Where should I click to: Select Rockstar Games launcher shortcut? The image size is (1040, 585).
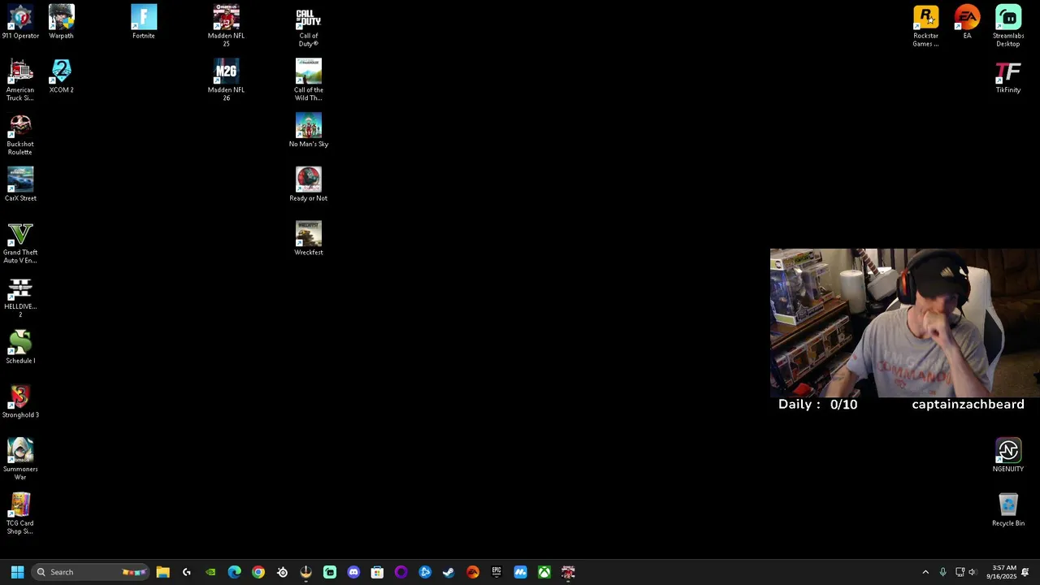point(926,25)
